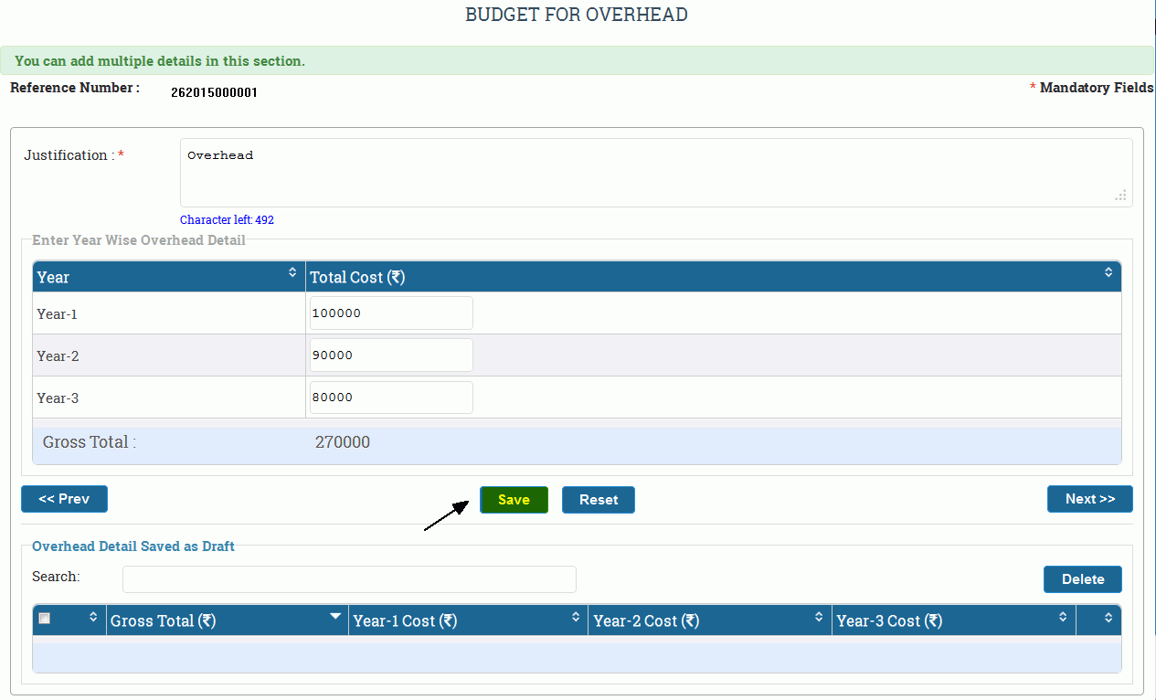The height and width of the screenshot is (700, 1156).
Task: Sort draft table by Year-2 Cost icon
Action: click(x=819, y=617)
